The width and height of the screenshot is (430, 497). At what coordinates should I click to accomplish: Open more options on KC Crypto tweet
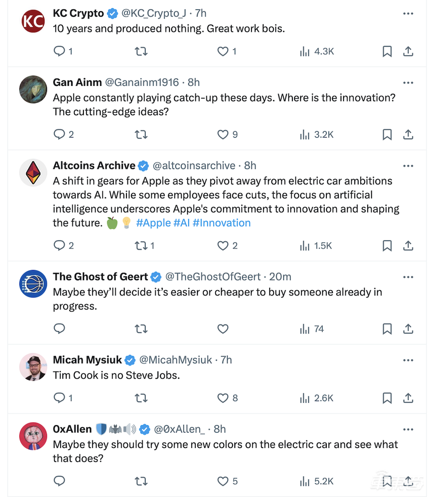[x=408, y=14]
